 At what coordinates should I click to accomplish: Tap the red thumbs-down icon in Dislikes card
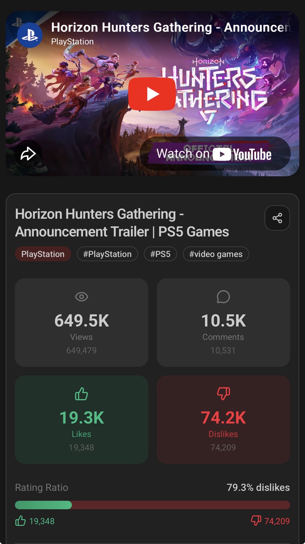tap(223, 394)
